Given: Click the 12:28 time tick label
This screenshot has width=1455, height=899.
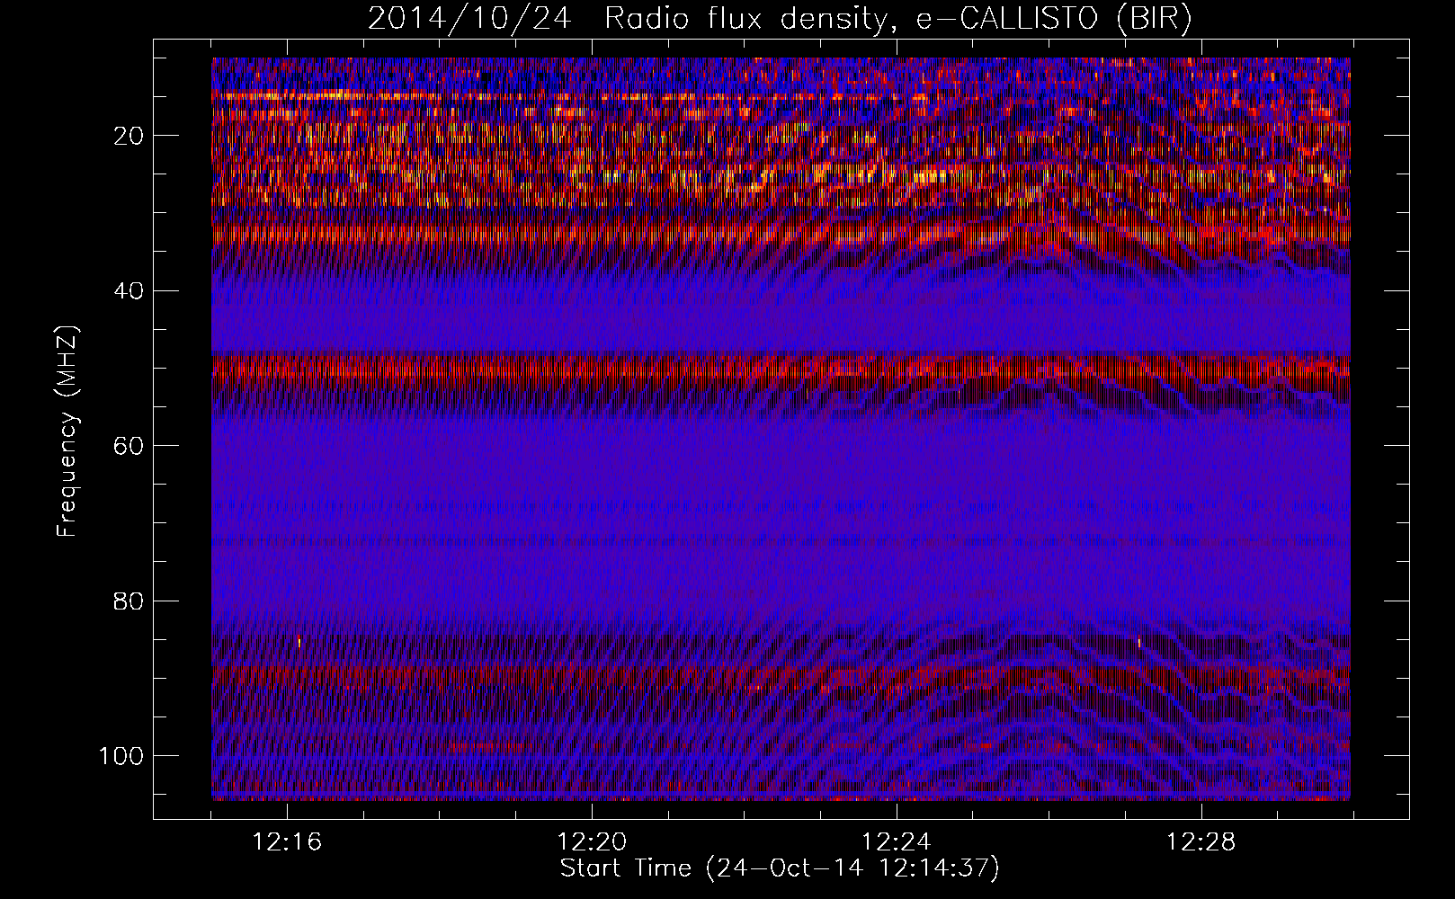Looking at the screenshot, I should [x=1201, y=842].
